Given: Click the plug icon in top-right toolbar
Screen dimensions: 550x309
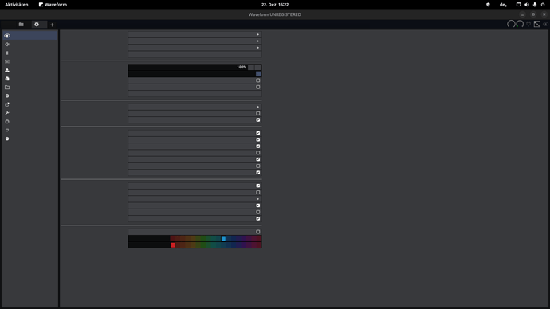Looking at the screenshot, I should [x=528, y=24].
